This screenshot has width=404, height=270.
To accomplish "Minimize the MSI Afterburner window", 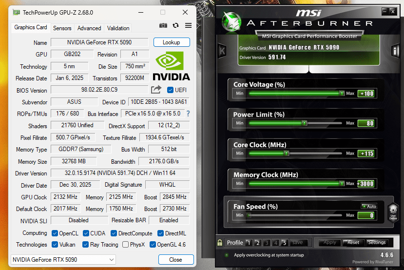I will click(x=385, y=11).
